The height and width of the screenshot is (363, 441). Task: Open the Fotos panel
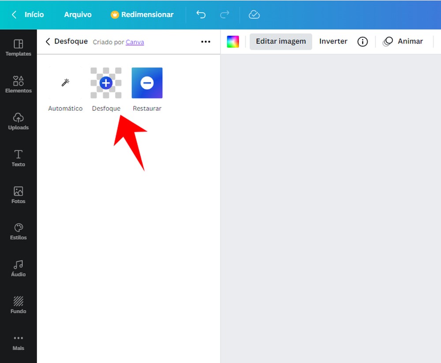(18, 194)
